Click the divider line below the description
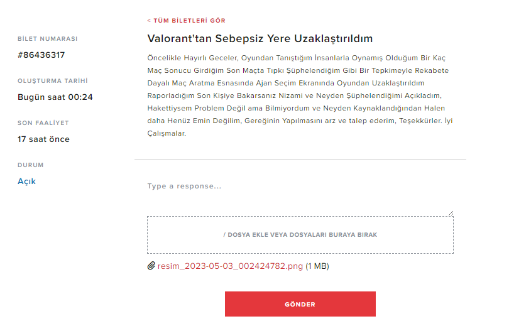The height and width of the screenshot is (331, 509). coord(300,160)
